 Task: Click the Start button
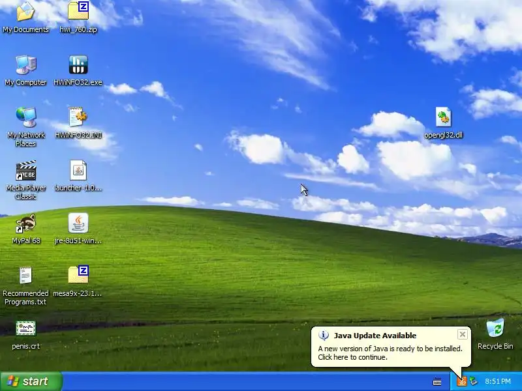point(31,381)
